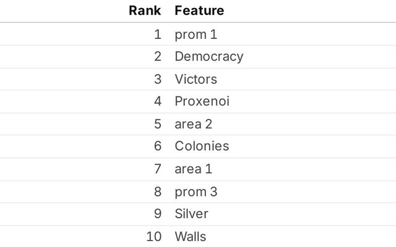Select the prom 1 feature cell

tap(196, 35)
